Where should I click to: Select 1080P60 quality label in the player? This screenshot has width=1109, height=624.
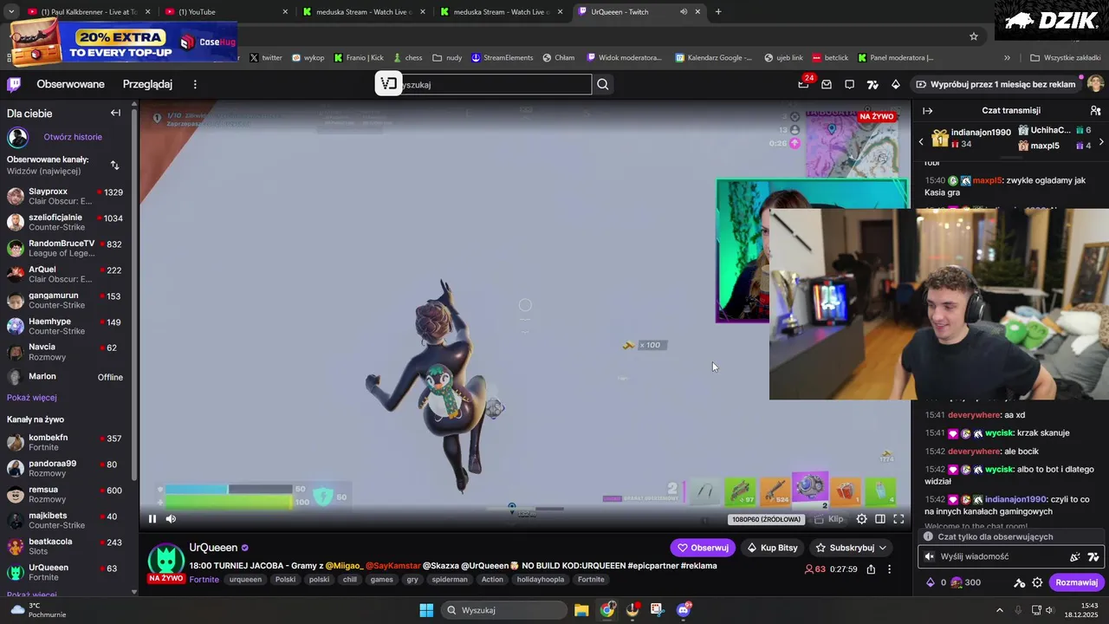(767, 519)
